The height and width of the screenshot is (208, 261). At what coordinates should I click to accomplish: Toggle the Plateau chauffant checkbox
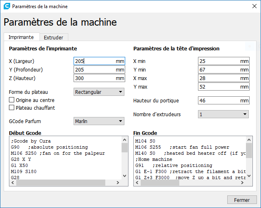(12, 108)
